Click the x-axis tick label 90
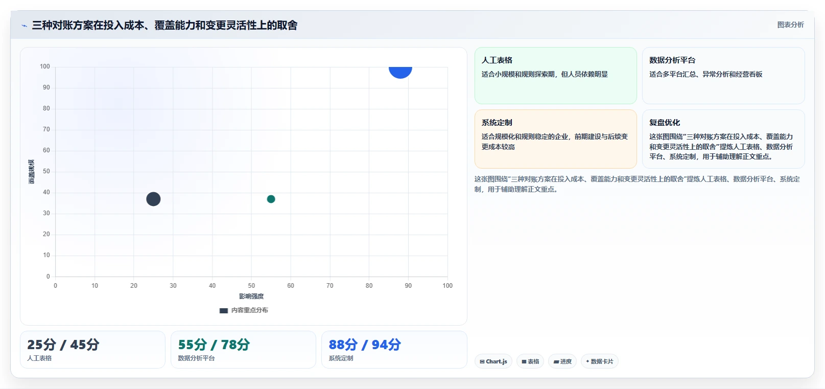825x389 pixels. coord(408,286)
